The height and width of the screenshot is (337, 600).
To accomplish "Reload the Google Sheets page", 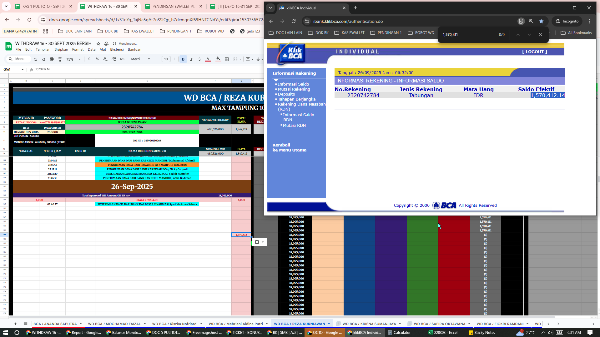I will tap(29, 20).
